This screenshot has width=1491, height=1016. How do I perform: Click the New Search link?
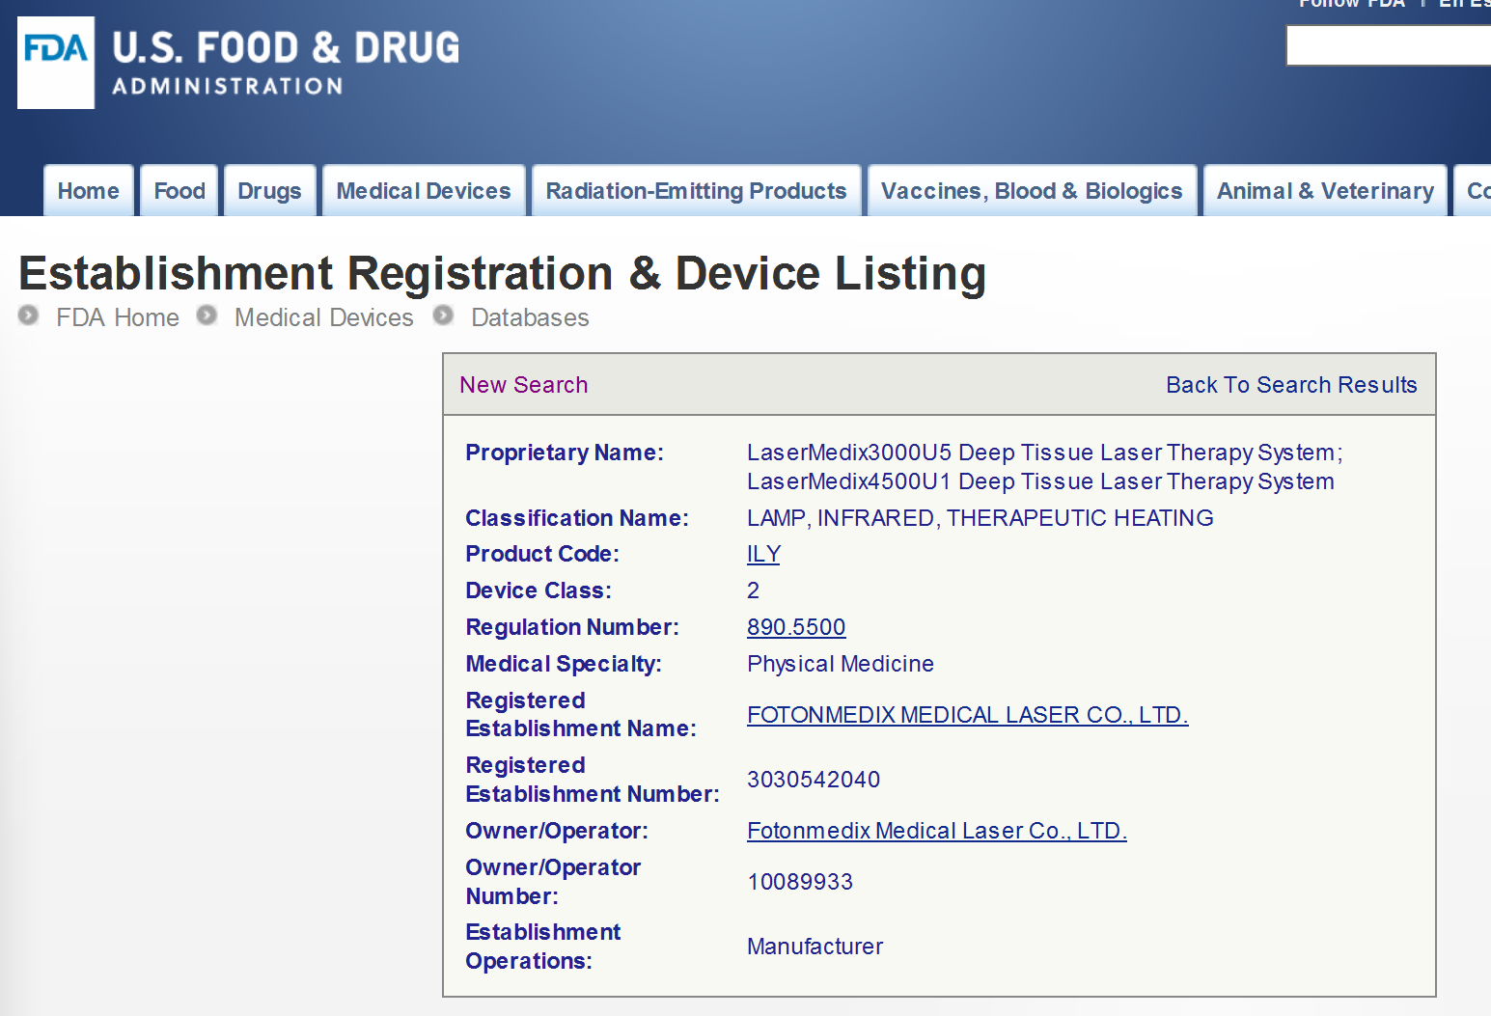pyautogui.click(x=524, y=385)
